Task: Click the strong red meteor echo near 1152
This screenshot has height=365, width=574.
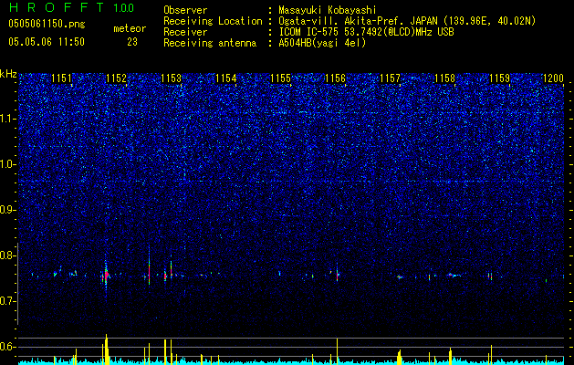Action: pyautogui.click(x=106, y=276)
